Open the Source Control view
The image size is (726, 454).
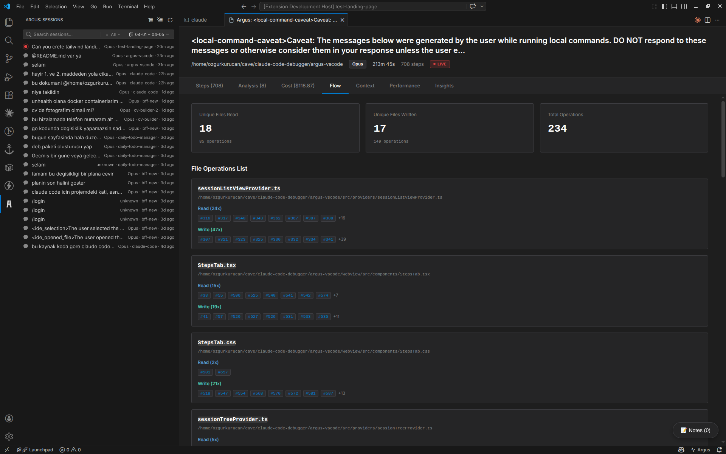pyautogui.click(x=9, y=59)
